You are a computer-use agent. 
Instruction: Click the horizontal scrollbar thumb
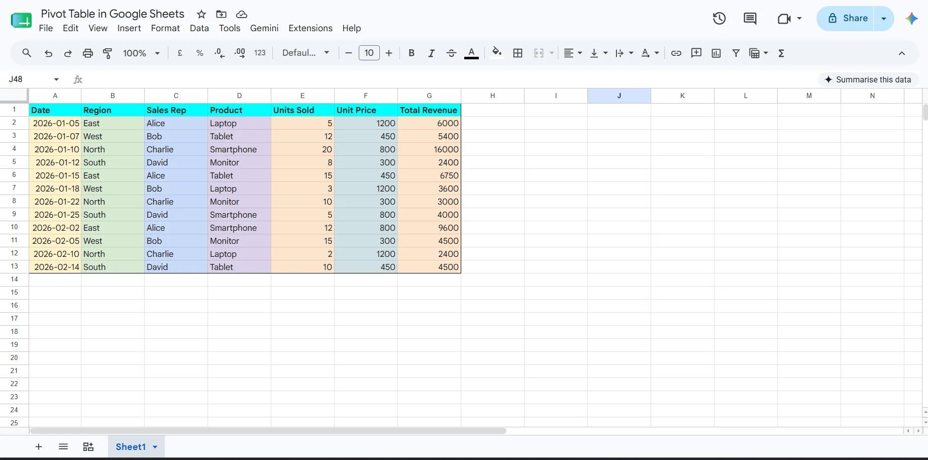pyautogui.click(x=268, y=431)
